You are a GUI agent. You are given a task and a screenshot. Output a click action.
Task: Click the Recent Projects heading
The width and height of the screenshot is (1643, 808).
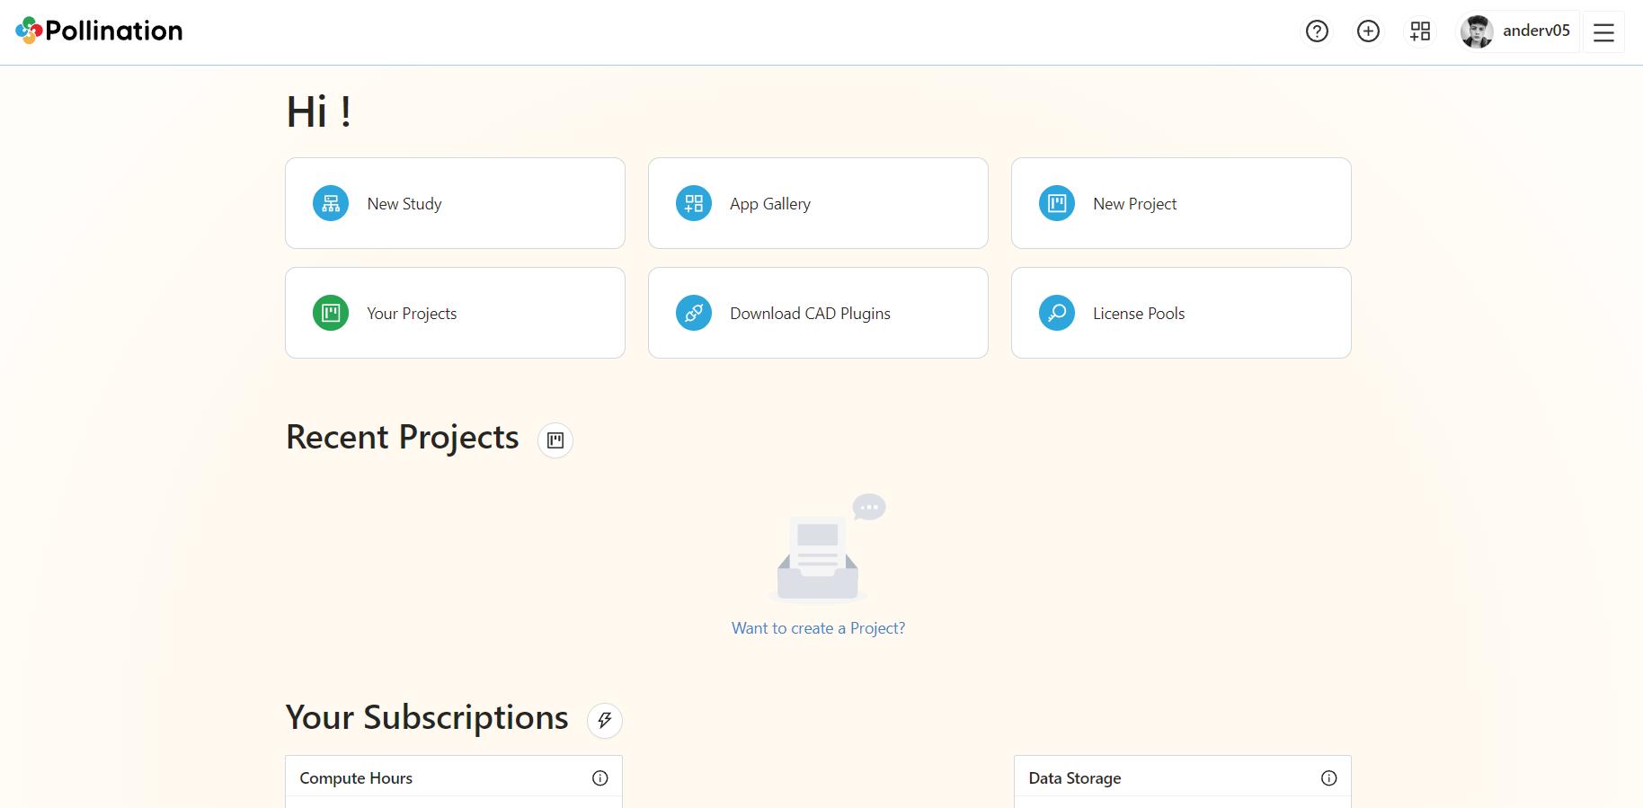pos(403,438)
